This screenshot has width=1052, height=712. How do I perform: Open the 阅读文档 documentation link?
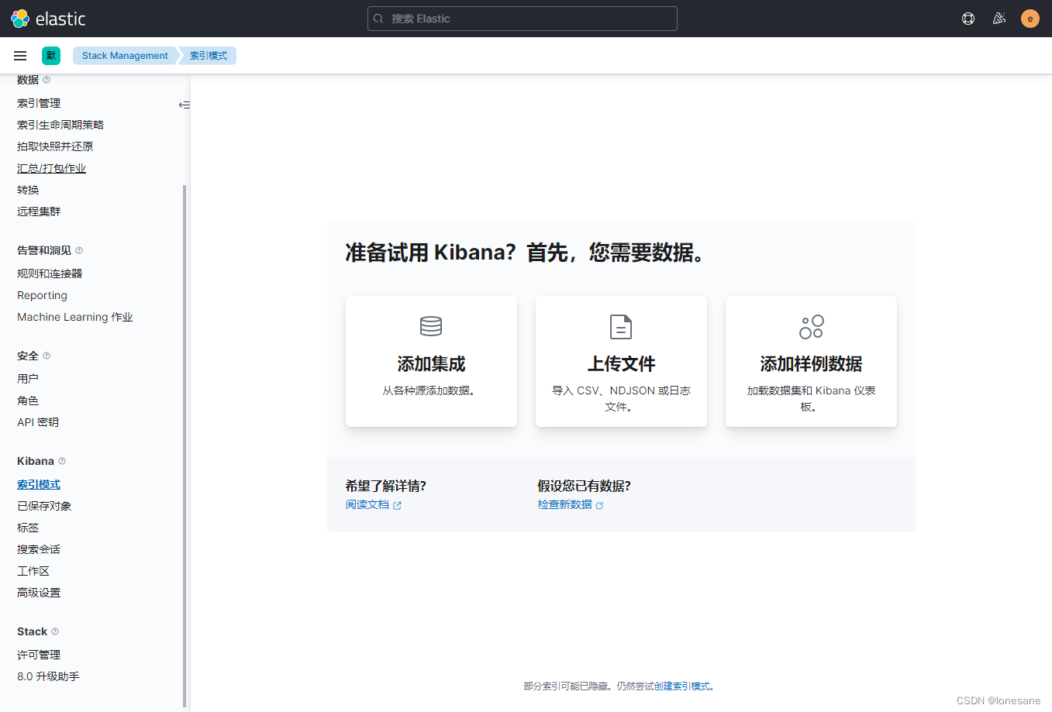pyautogui.click(x=367, y=504)
